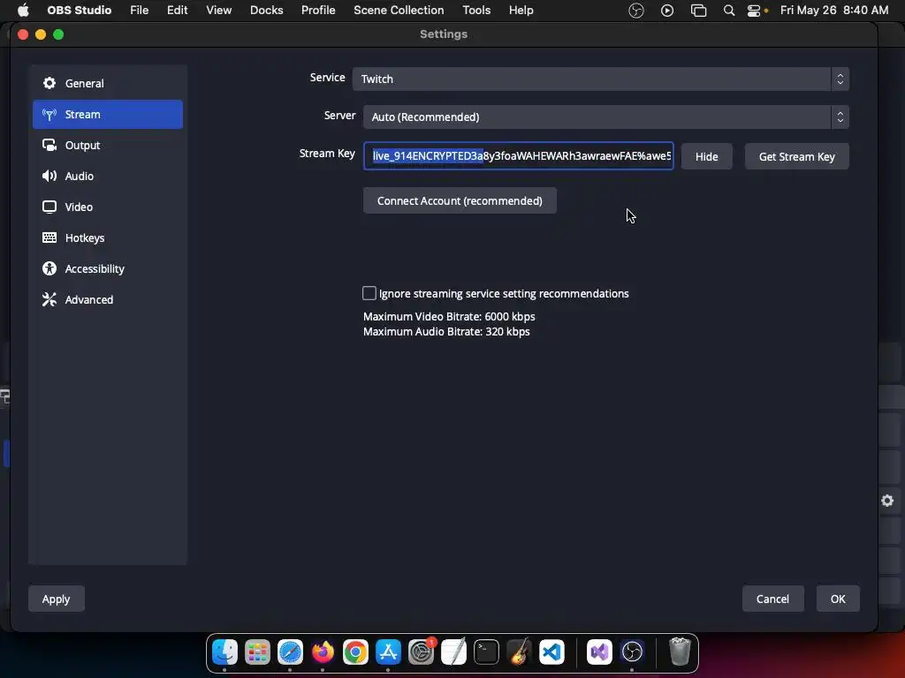905x678 pixels.
Task: Open the Scene Collection menu
Action: (x=399, y=11)
